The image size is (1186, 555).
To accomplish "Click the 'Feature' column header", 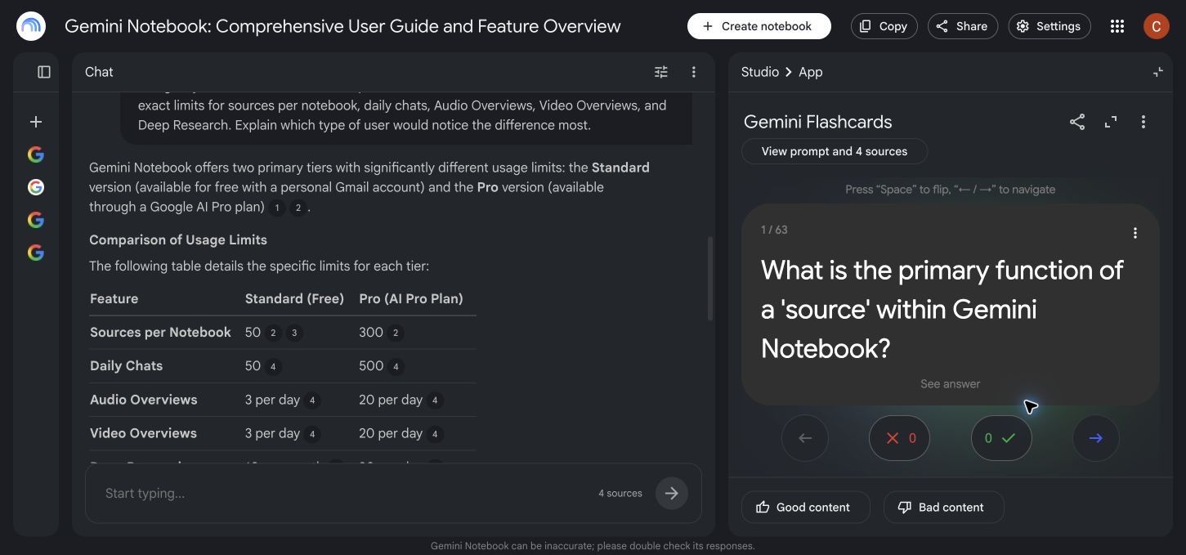I will click(x=114, y=298).
